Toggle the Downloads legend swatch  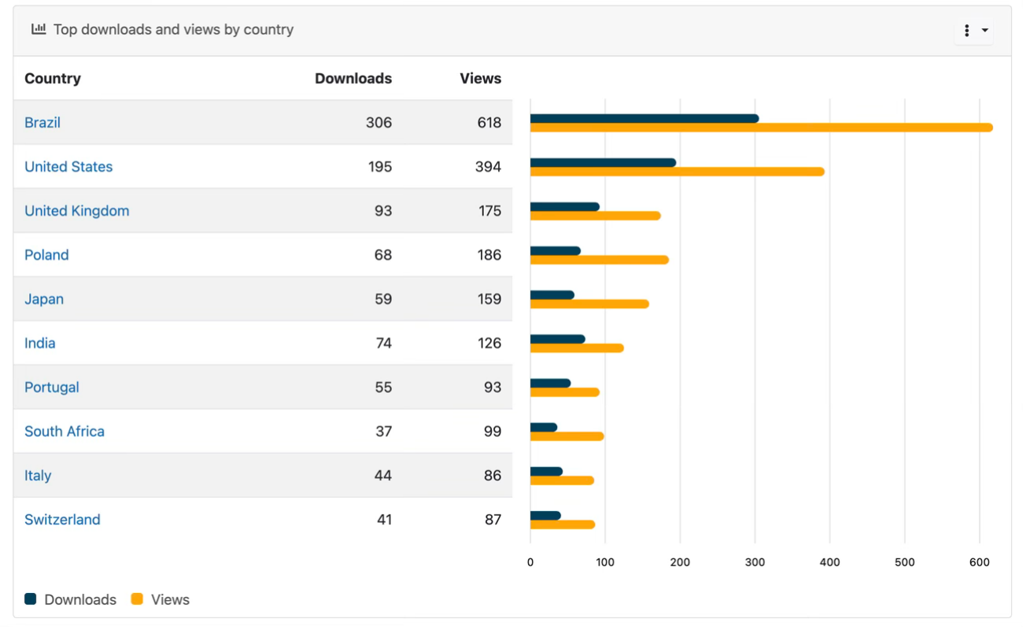[x=31, y=599]
